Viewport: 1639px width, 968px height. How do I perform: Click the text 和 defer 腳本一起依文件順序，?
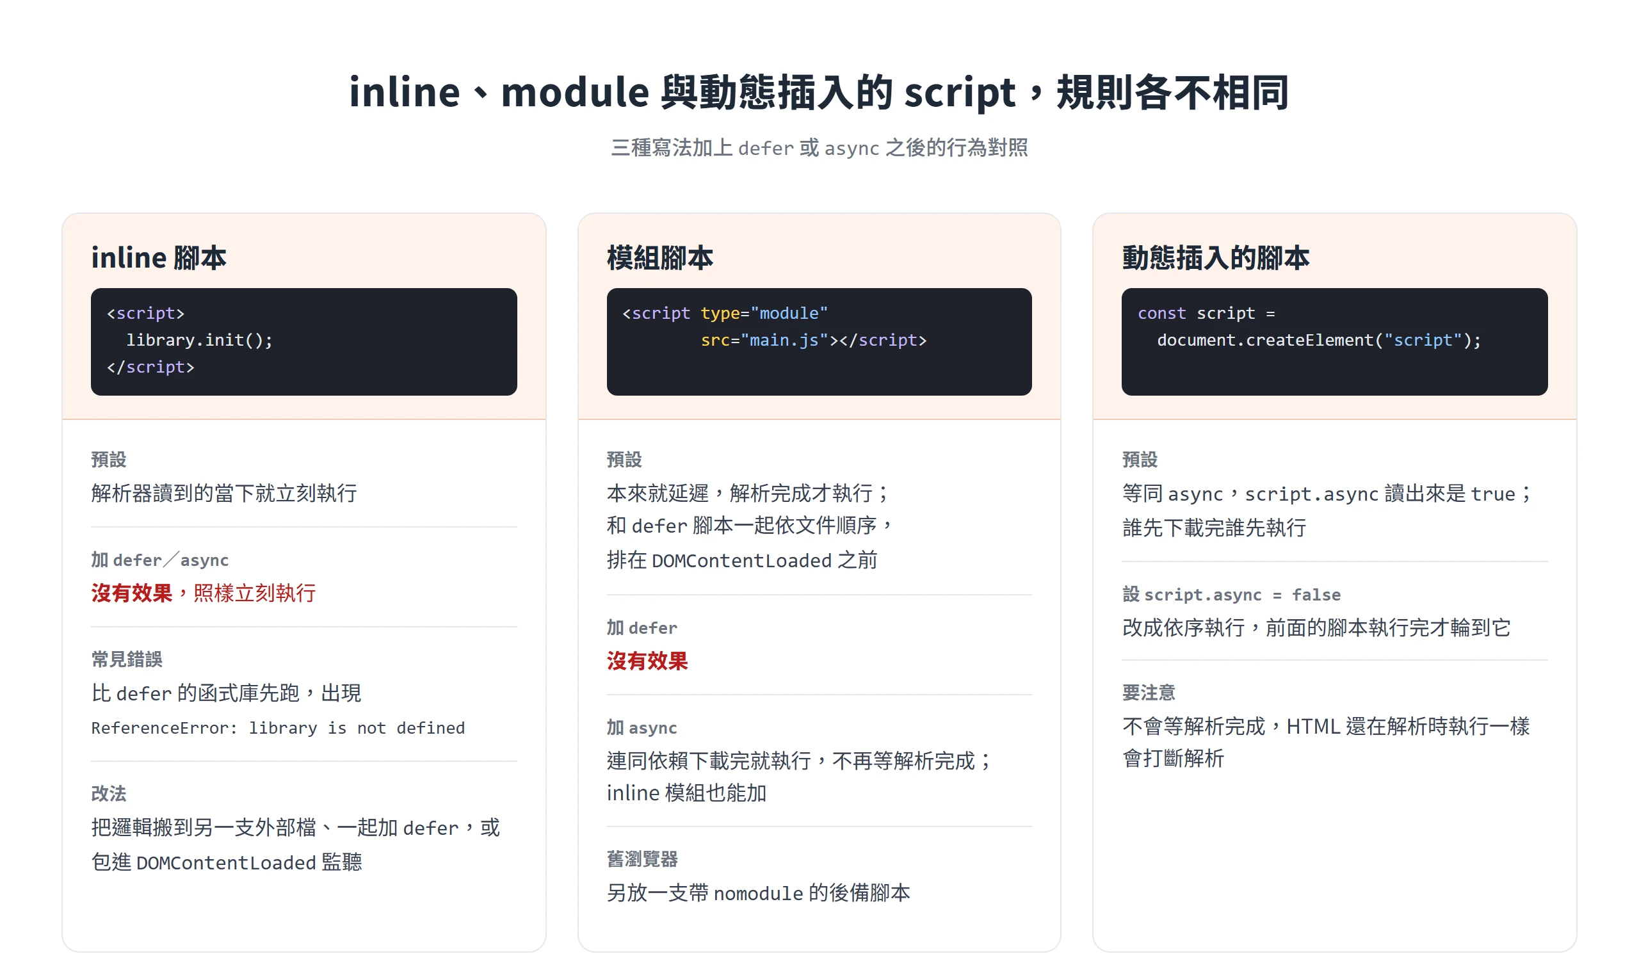750,526
